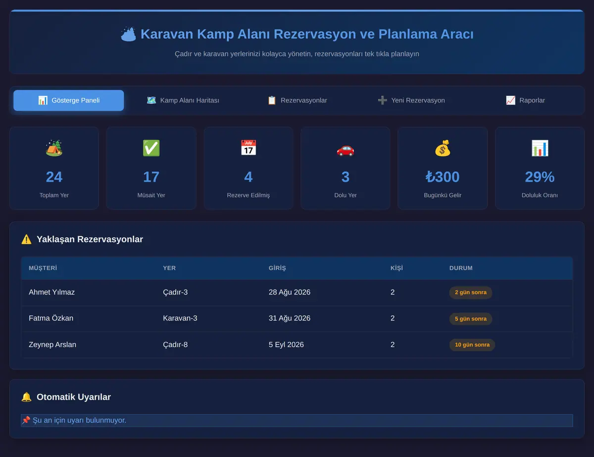Go to Yeni Rezervasyon tab

411,101
